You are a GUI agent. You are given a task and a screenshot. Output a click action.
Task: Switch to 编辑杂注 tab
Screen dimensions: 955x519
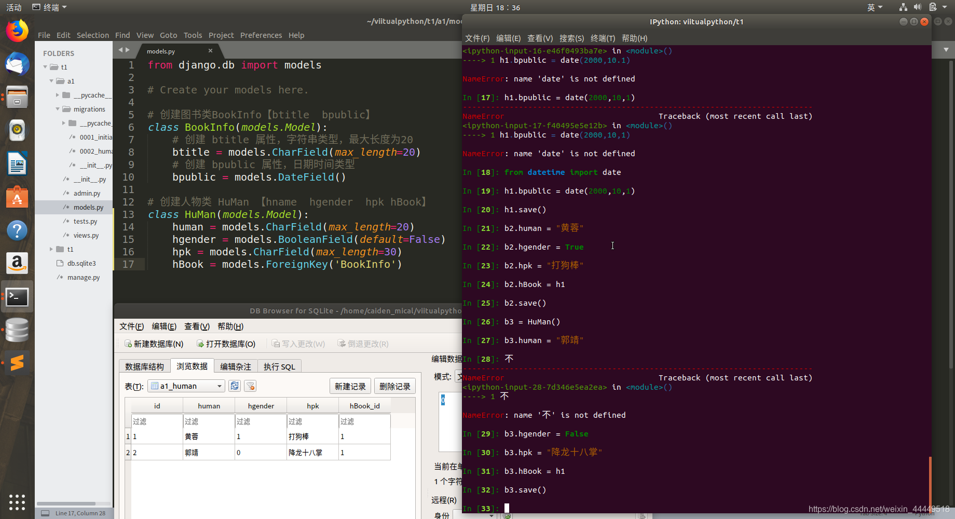236,366
